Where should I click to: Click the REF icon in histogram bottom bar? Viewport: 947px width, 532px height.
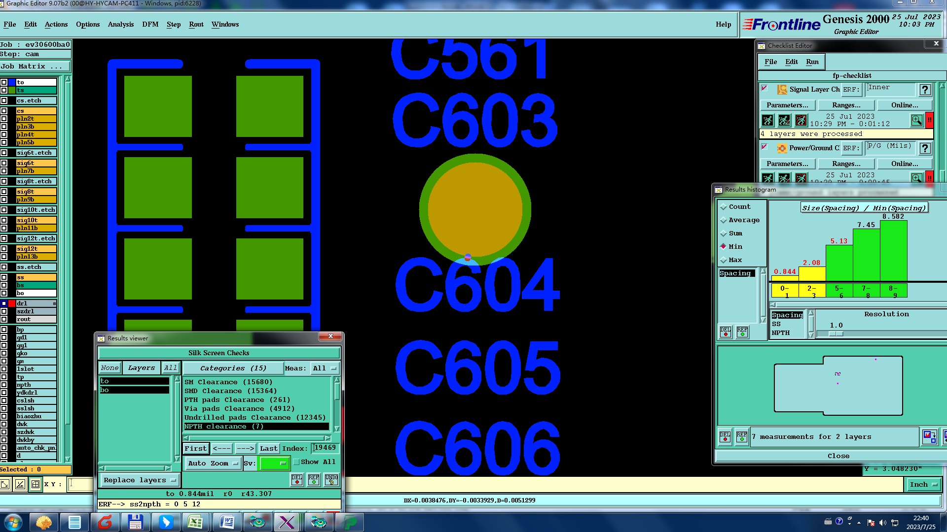tap(742, 437)
